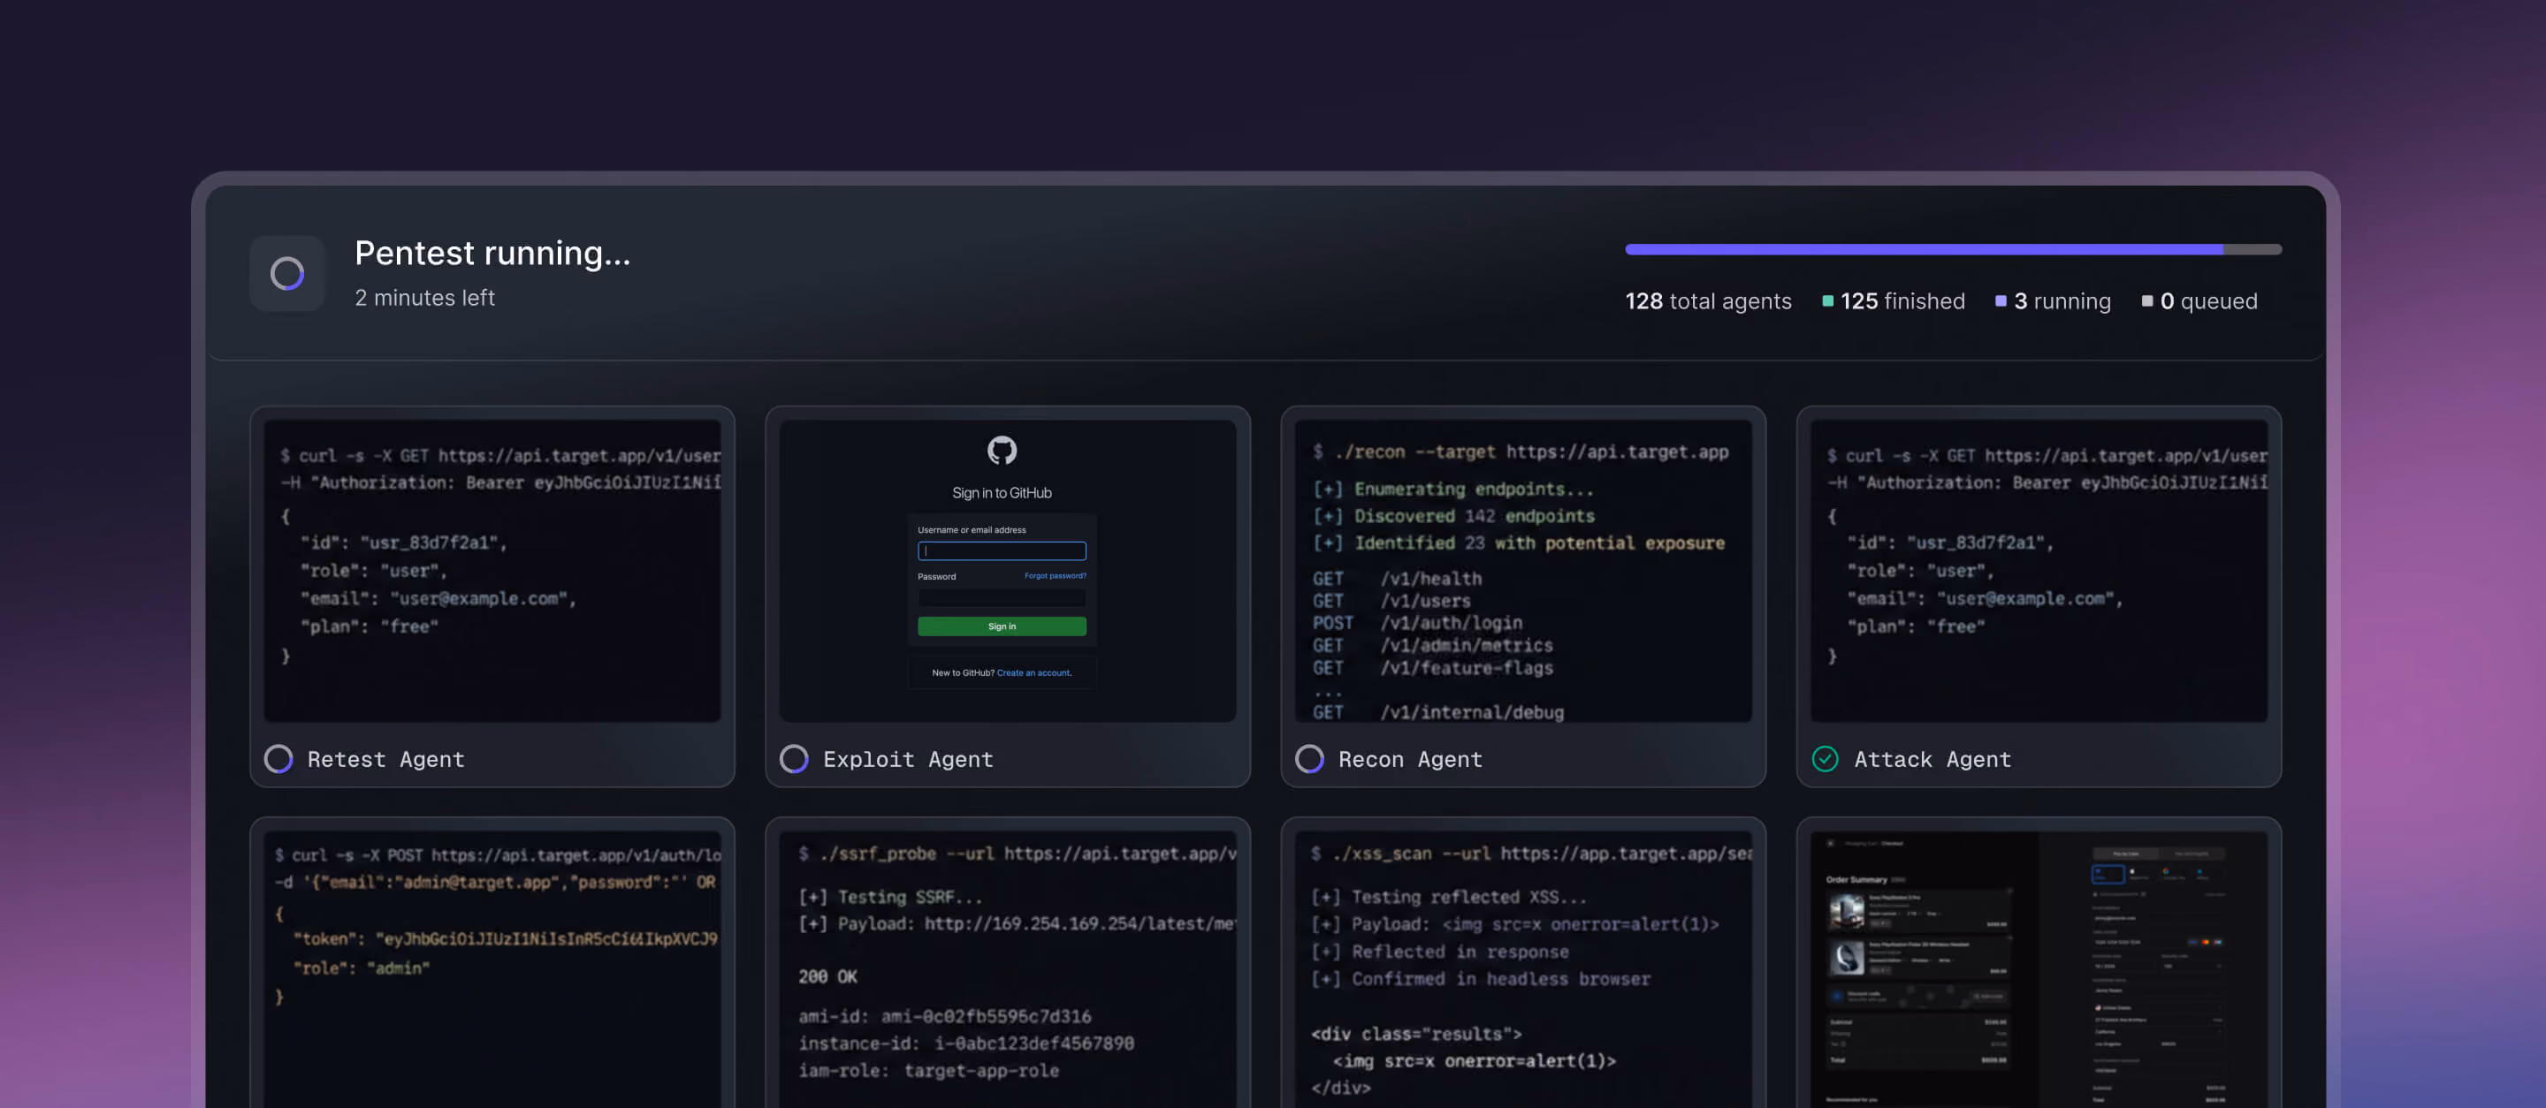Focus the Username or email address field
The height and width of the screenshot is (1108, 2546).
coord(1002,551)
